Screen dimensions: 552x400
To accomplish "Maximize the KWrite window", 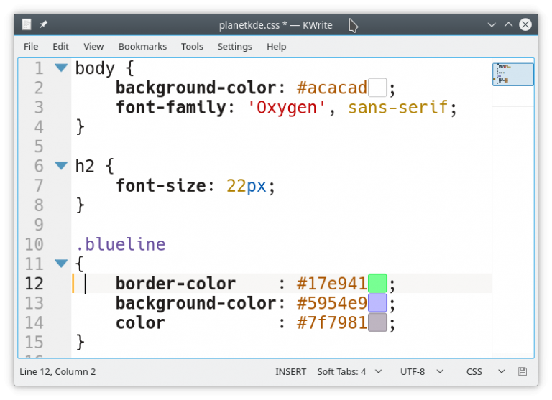I will pyautogui.click(x=508, y=24).
